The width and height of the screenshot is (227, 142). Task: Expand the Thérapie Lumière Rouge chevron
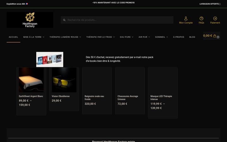point(80,37)
